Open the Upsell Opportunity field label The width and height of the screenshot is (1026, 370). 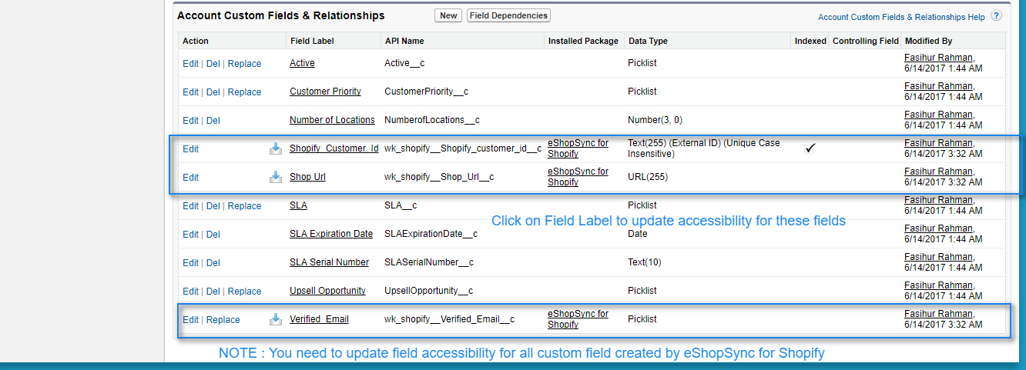point(327,291)
